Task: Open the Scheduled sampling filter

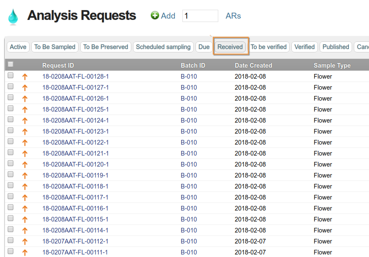Action: (163, 47)
